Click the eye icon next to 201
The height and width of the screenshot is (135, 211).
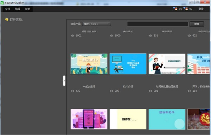(x=150, y=91)
